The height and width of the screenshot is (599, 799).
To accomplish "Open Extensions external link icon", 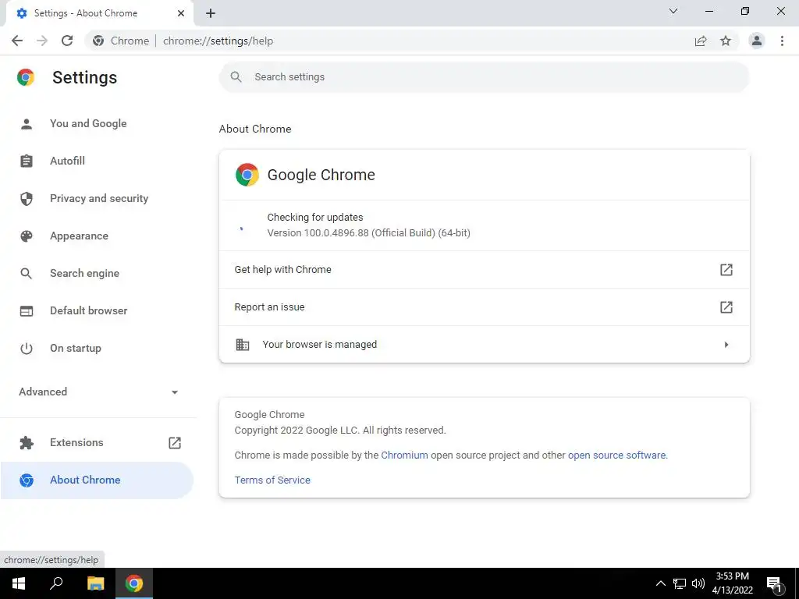I will click(x=175, y=443).
